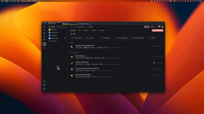
Task: Open the Completed tab
Action: (102, 30)
